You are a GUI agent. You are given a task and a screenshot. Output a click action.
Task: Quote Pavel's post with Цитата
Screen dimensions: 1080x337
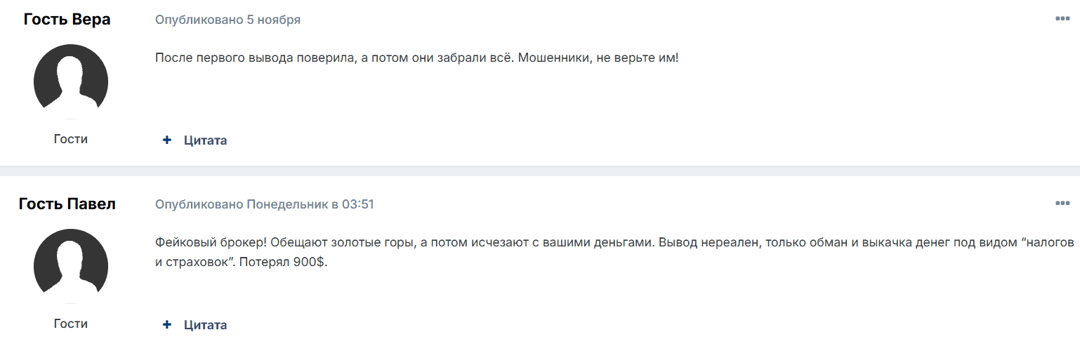(x=205, y=325)
